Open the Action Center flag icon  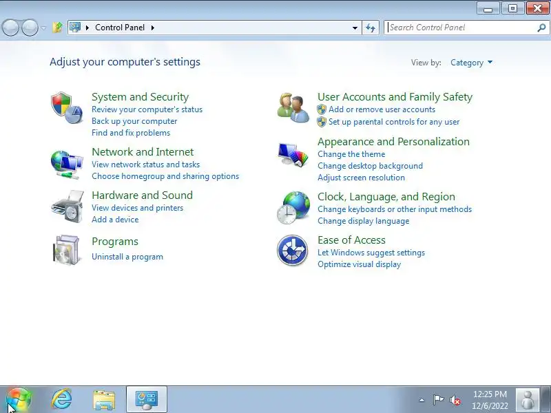coord(438,400)
